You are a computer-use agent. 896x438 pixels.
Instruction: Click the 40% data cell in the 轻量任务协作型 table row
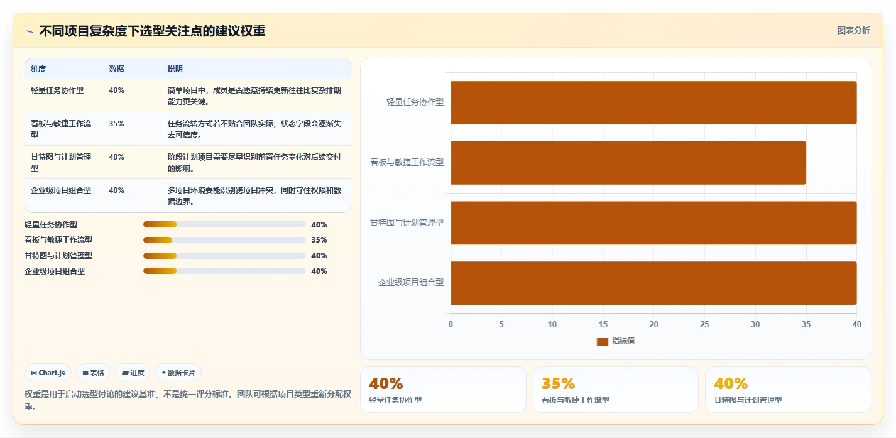pos(116,90)
